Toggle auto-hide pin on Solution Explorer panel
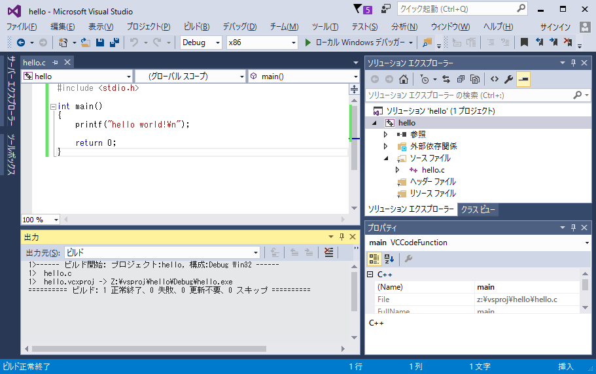 click(x=574, y=63)
